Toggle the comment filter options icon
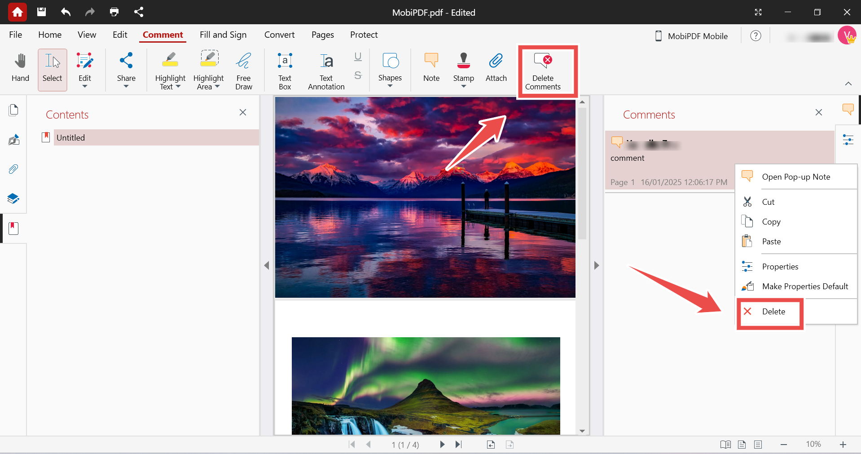 point(848,139)
